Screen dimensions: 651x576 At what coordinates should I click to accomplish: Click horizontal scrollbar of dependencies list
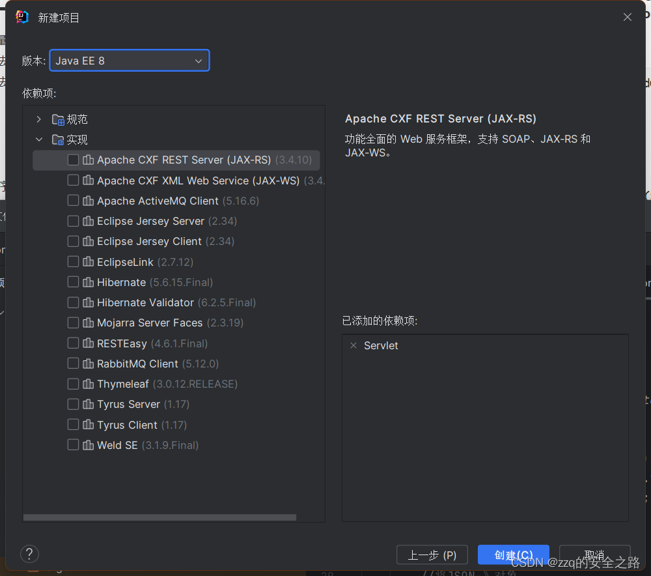click(x=160, y=517)
